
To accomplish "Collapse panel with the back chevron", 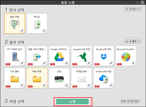I will tap(138, 2).
